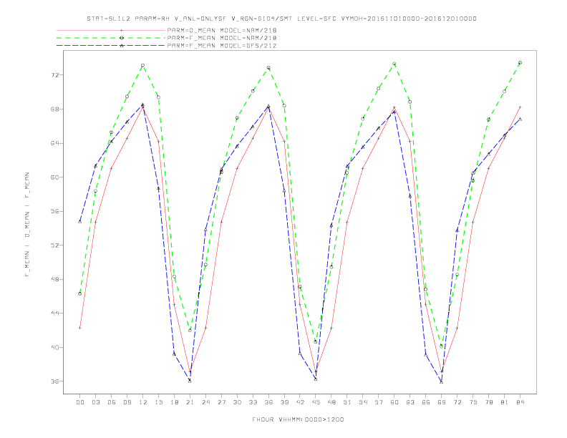Click green circle data point at hour 12
The height and width of the screenshot is (438, 567).
click(143, 65)
